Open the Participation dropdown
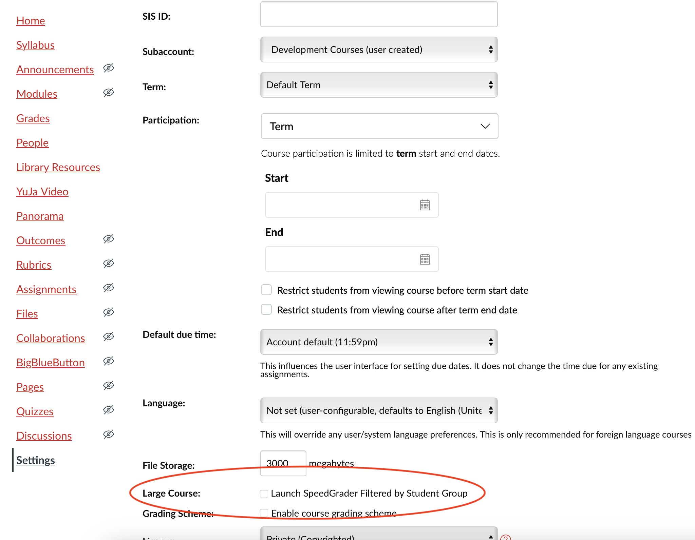 coord(379,126)
